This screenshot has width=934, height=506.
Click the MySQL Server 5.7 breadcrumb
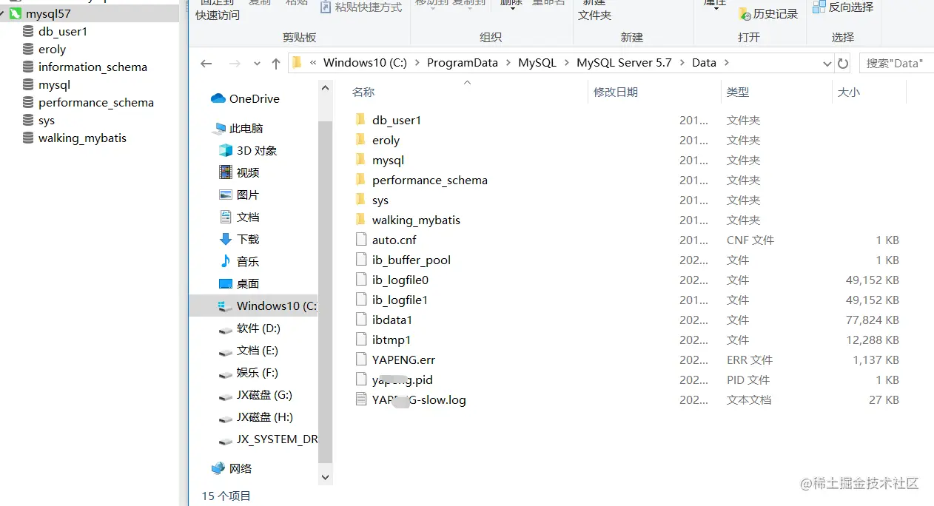point(624,63)
